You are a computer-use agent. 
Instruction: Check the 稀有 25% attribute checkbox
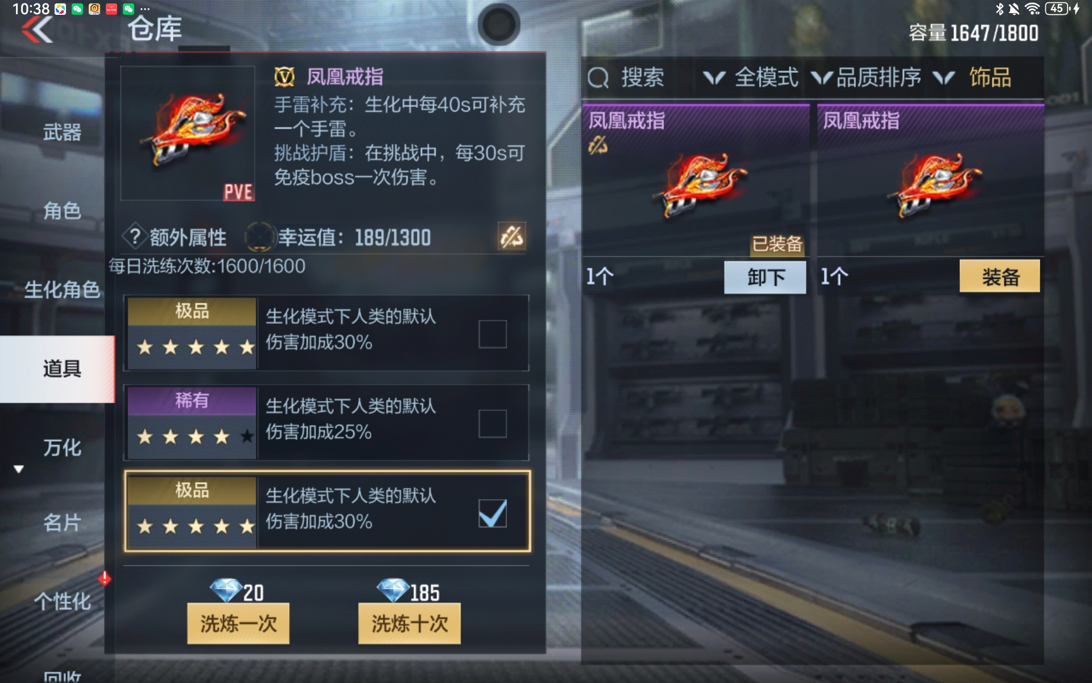tap(493, 423)
